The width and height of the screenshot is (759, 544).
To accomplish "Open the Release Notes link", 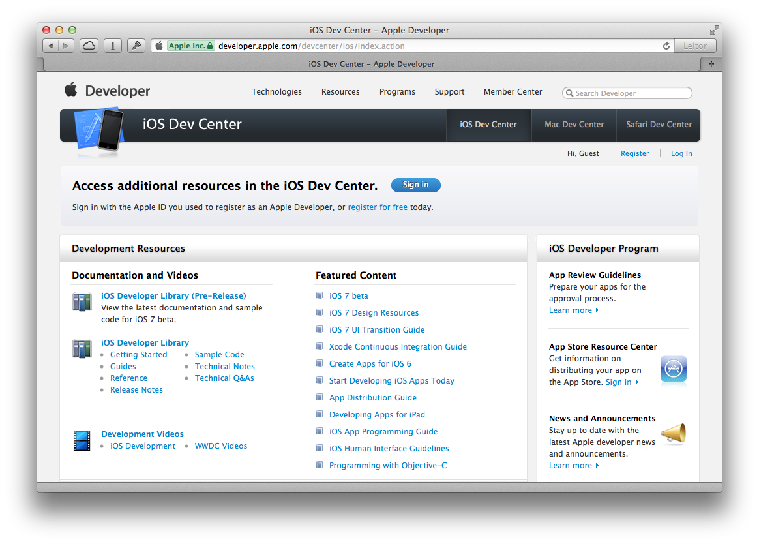I will click(x=136, y=390).
